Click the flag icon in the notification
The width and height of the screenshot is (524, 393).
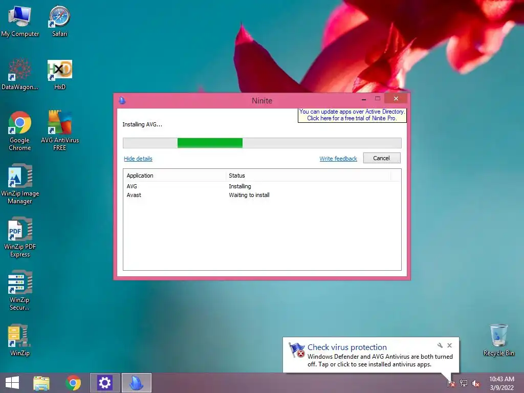coord(297,350)
